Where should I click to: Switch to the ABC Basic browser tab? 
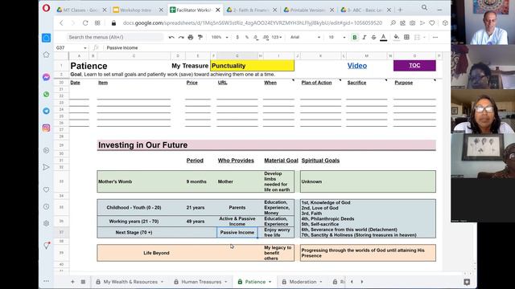pos(365,10)
